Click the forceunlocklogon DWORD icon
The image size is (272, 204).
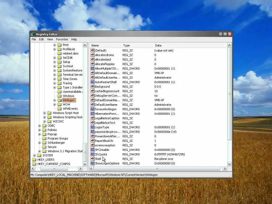tap(92, 109)
